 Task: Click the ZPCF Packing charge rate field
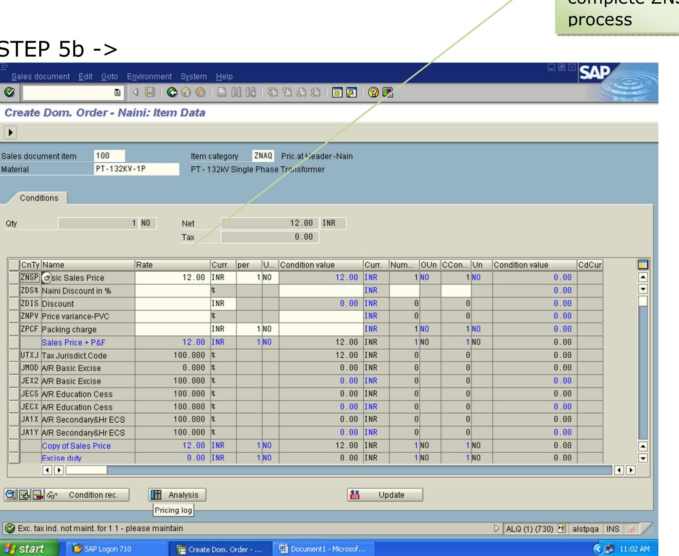[x=172, y=329]
